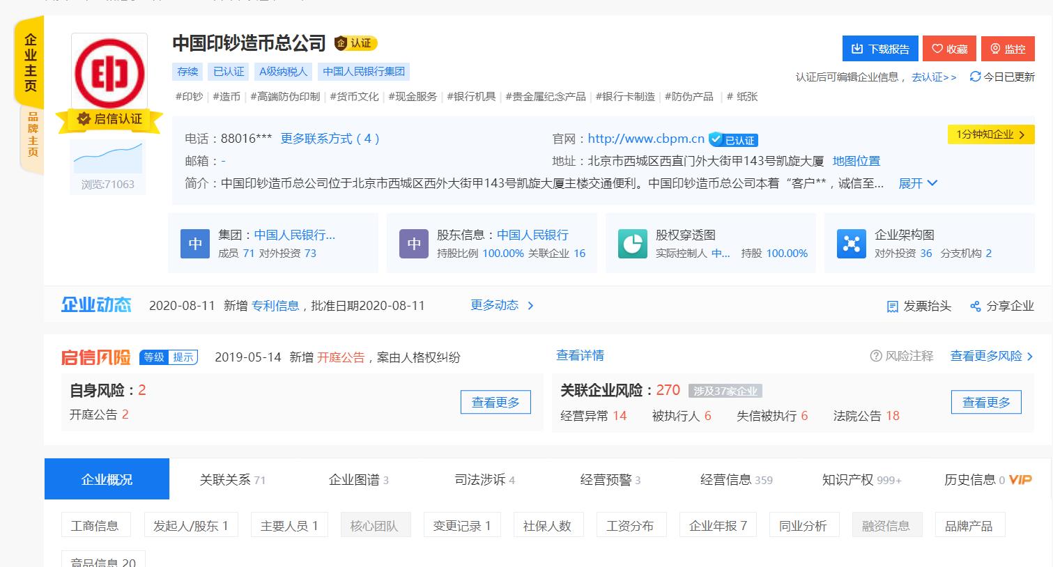Screen dimensions: 1053x567
Task: Select the 企业主页 side tab
Action: tap(30, 63)
